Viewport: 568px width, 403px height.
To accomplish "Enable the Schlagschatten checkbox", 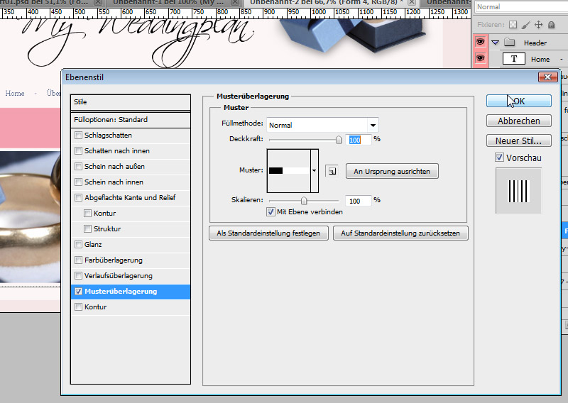I will coord(78,136).
